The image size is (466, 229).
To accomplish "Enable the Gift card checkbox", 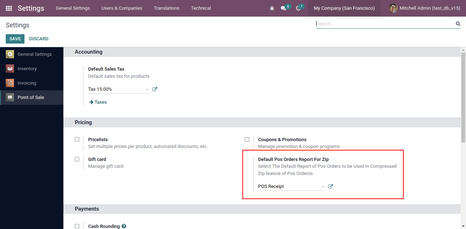I will (x=77, y=159).
